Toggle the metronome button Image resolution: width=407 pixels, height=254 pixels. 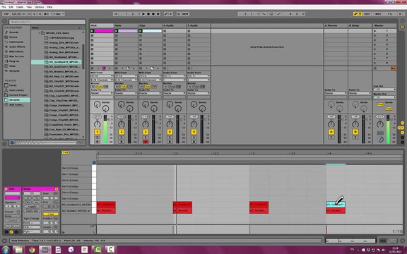47,14
